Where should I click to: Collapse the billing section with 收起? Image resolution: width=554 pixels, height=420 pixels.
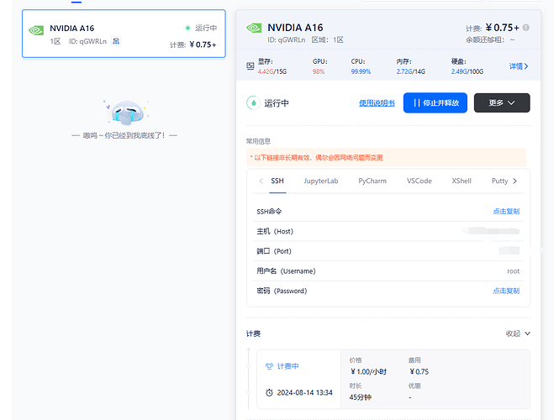(518, 333)
